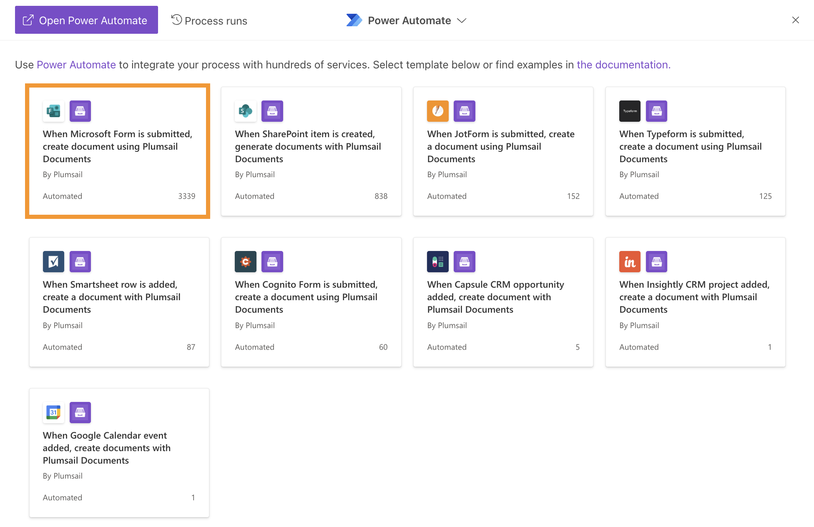Click By Plumsail on Typeform card
Image resolution: width=814 pixels, height=527 pixels.
[639, 174]
